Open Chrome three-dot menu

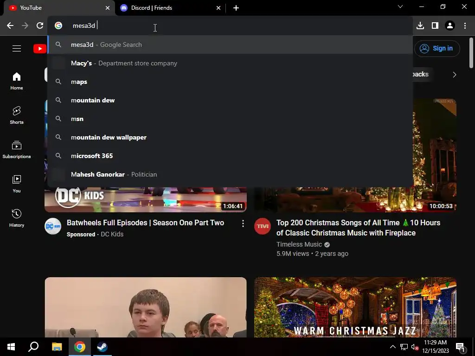[x=465, y=26]
